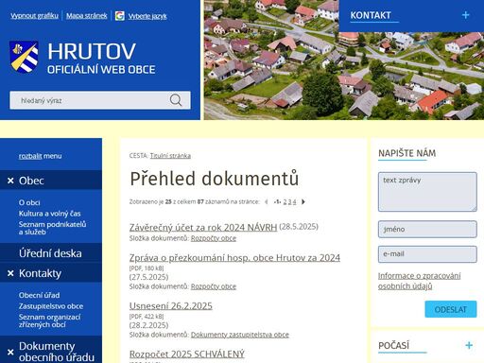This screenshot has height=363, width=484.
Task: Expand the KONTAKT panel plus icon
Action: [465, 15]
